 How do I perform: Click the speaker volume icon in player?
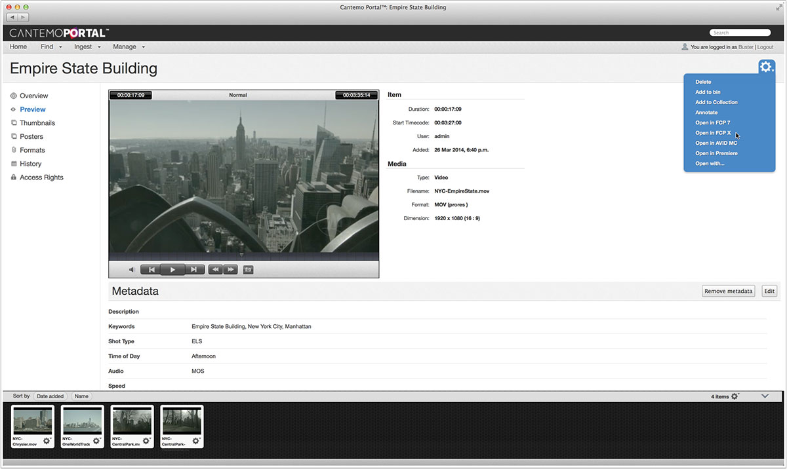132,269
